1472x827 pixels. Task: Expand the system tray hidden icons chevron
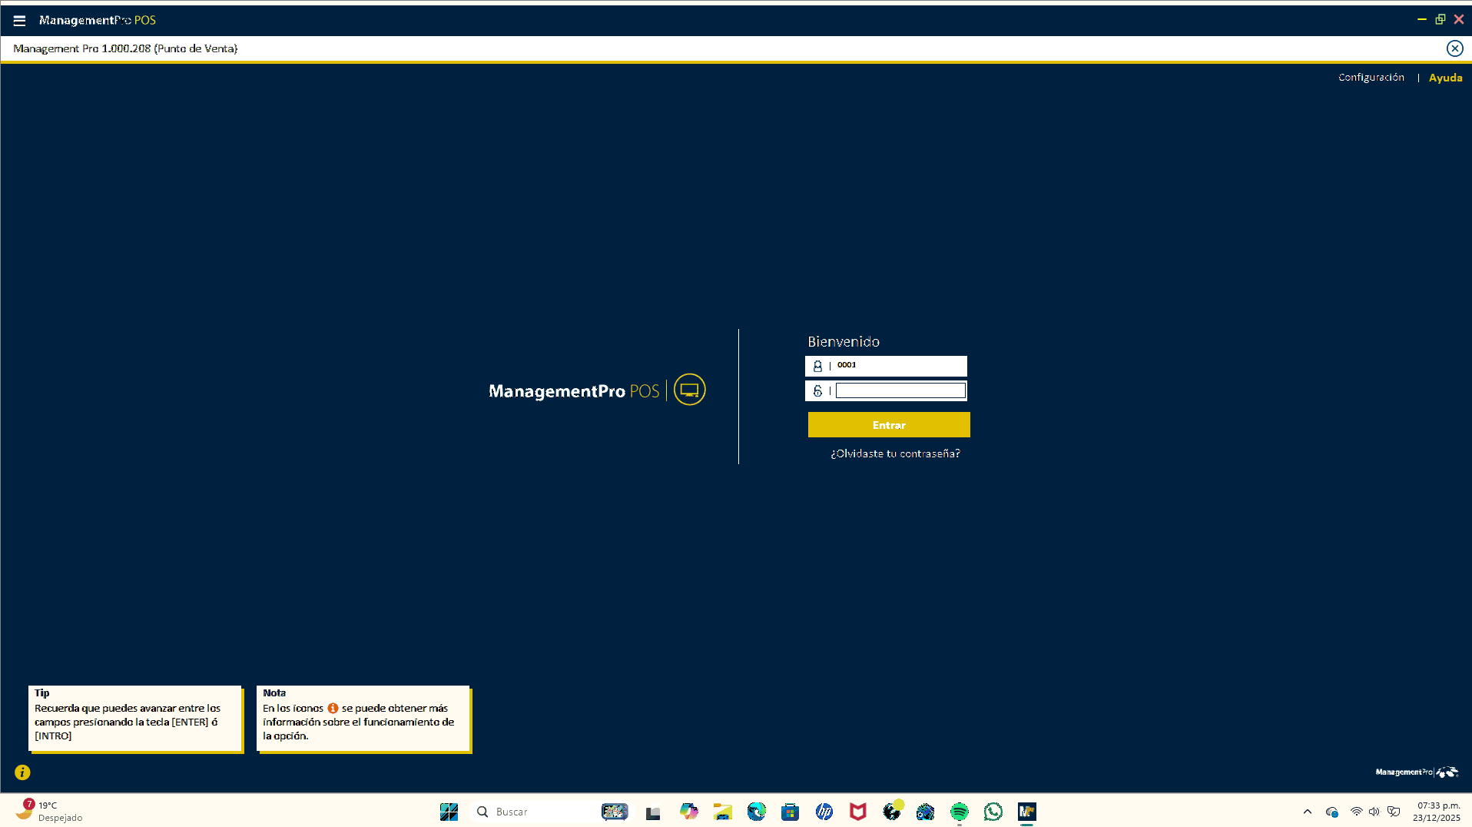coord(1307,812)
